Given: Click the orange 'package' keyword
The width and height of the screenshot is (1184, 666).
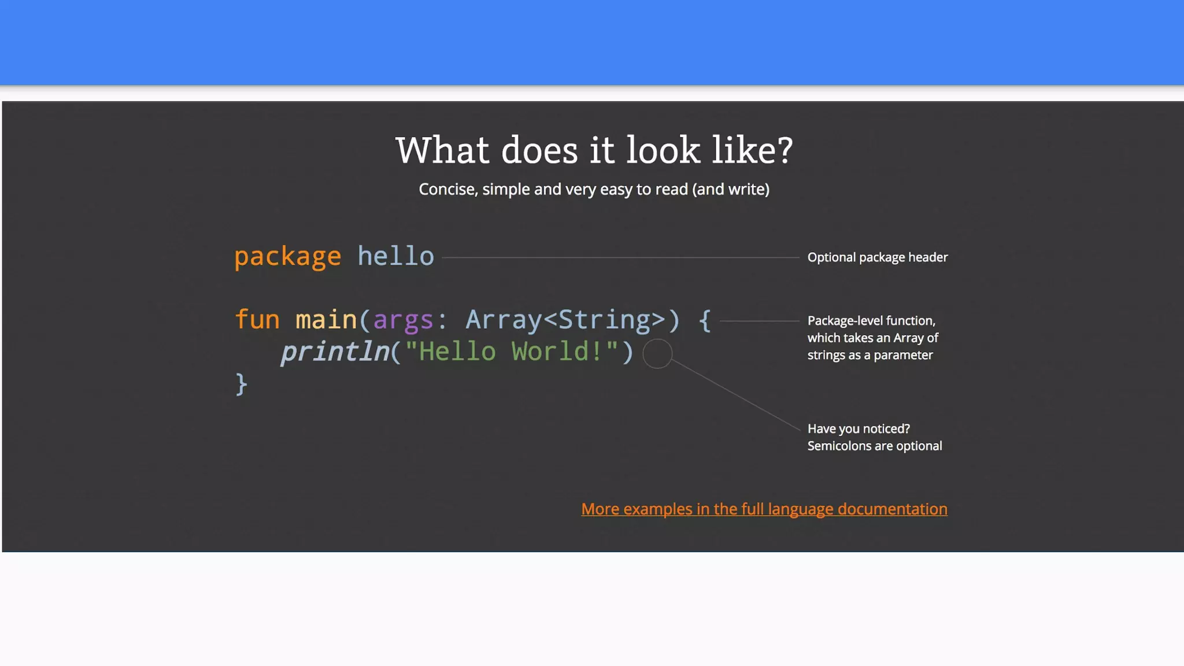Looking at the screenshot, I should [287, 257].
